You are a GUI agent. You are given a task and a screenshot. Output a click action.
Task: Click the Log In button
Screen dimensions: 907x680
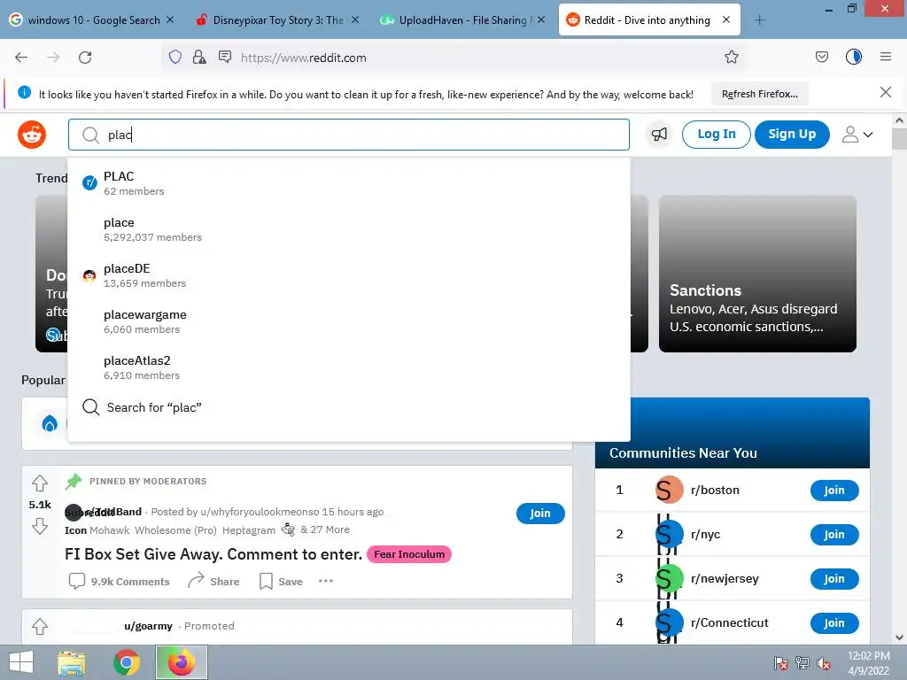(x=716, y=135)
